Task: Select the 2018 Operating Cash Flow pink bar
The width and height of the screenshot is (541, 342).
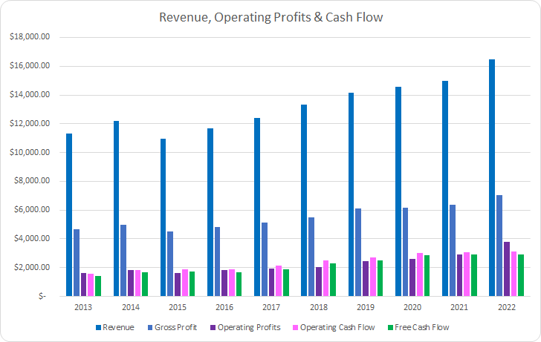Action: click(325, 278)
